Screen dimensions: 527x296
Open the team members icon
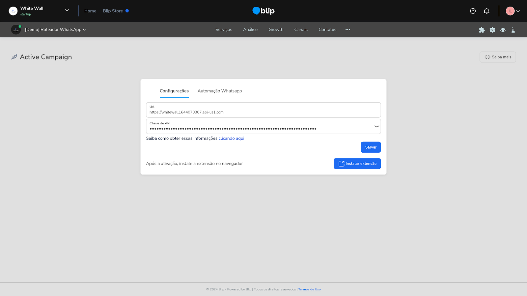click(x=503, y=30)
